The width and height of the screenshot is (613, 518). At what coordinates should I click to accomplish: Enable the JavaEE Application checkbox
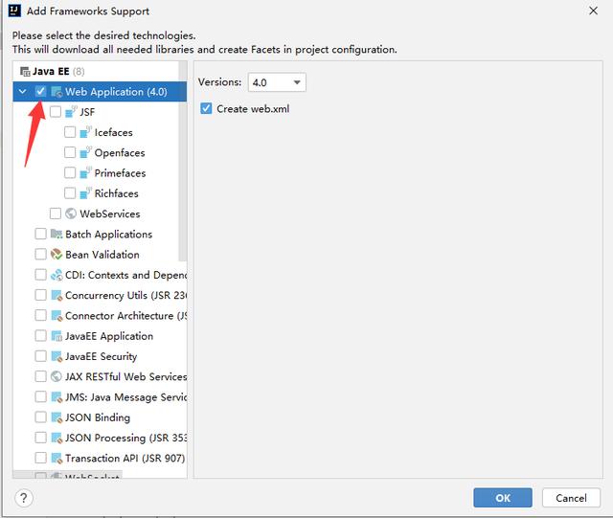40,335
